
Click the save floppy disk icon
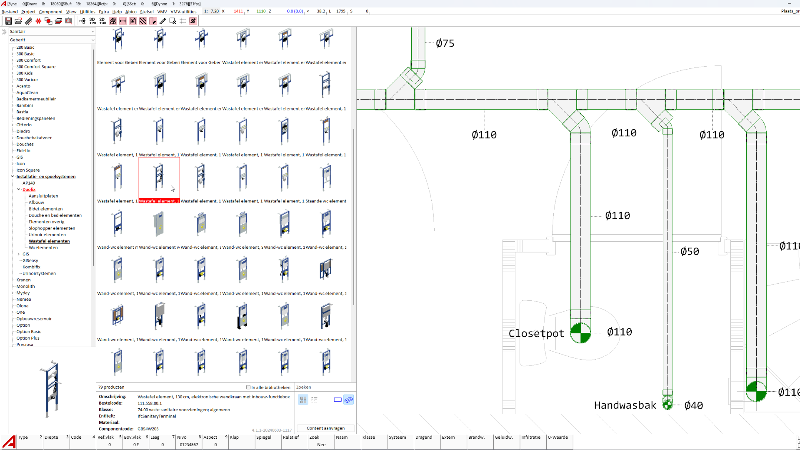pyautogui.click(x=8, y=21)
